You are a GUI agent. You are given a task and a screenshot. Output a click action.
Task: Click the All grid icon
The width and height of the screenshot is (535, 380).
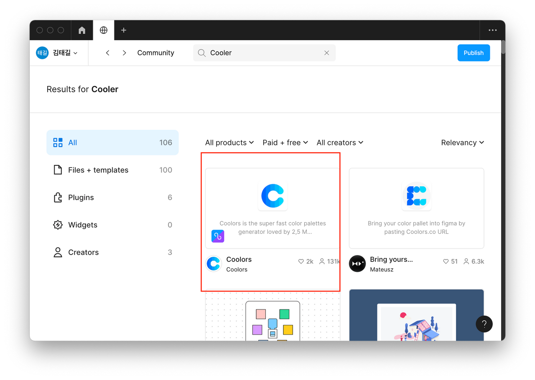click(x=58, y=142)
